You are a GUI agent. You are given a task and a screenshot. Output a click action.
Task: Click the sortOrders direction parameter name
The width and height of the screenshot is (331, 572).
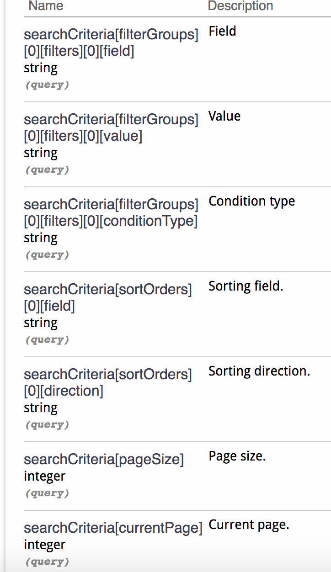point(108,382)
